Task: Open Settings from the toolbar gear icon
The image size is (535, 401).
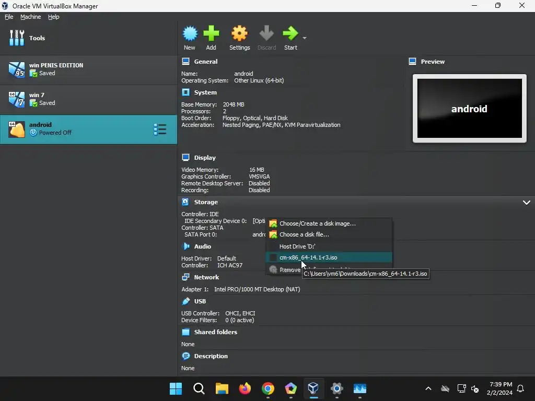Action: tap(239, 38)
